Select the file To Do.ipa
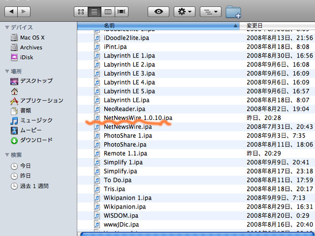 (118, 180)
